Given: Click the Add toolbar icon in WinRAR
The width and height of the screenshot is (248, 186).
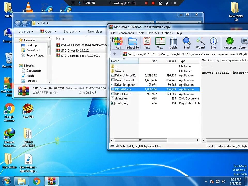Looking at the screenshot, I should (118, 43).
